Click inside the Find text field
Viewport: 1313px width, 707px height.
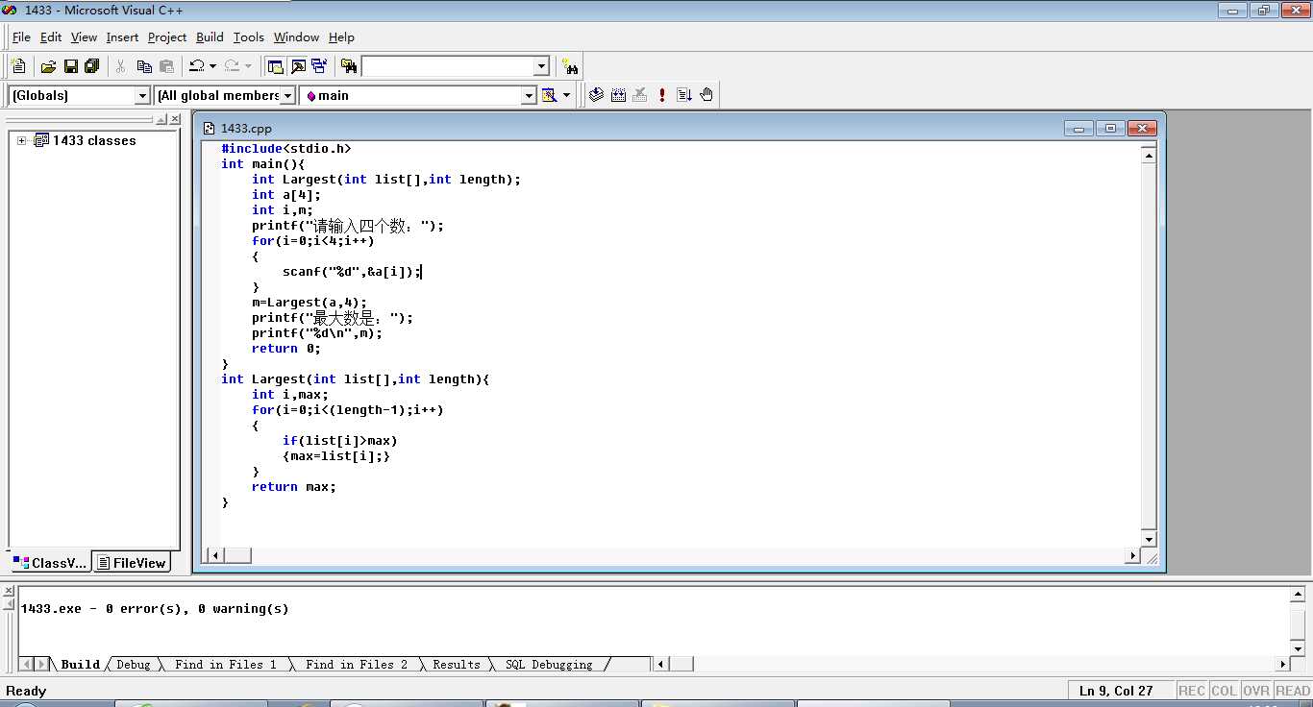pos(447,66)
